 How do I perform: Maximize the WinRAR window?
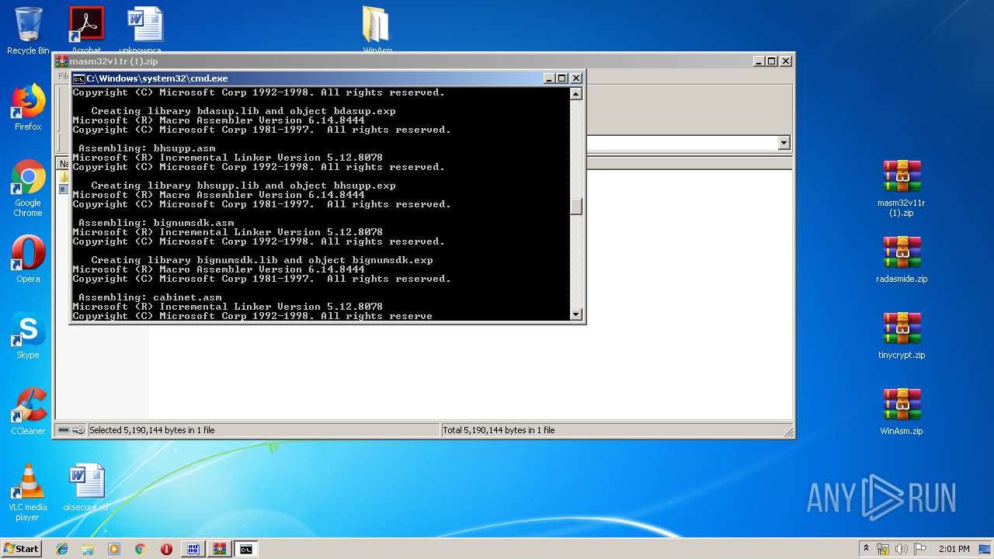(x=772, y=61)
